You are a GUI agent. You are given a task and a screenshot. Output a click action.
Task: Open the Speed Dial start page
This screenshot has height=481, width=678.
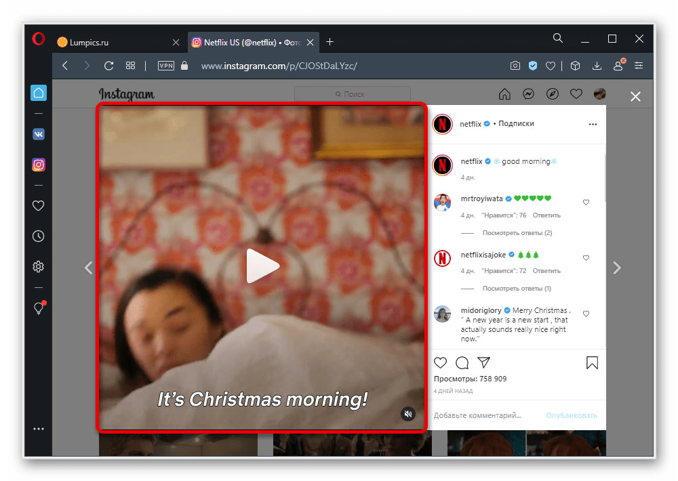[x=130, y=66]
